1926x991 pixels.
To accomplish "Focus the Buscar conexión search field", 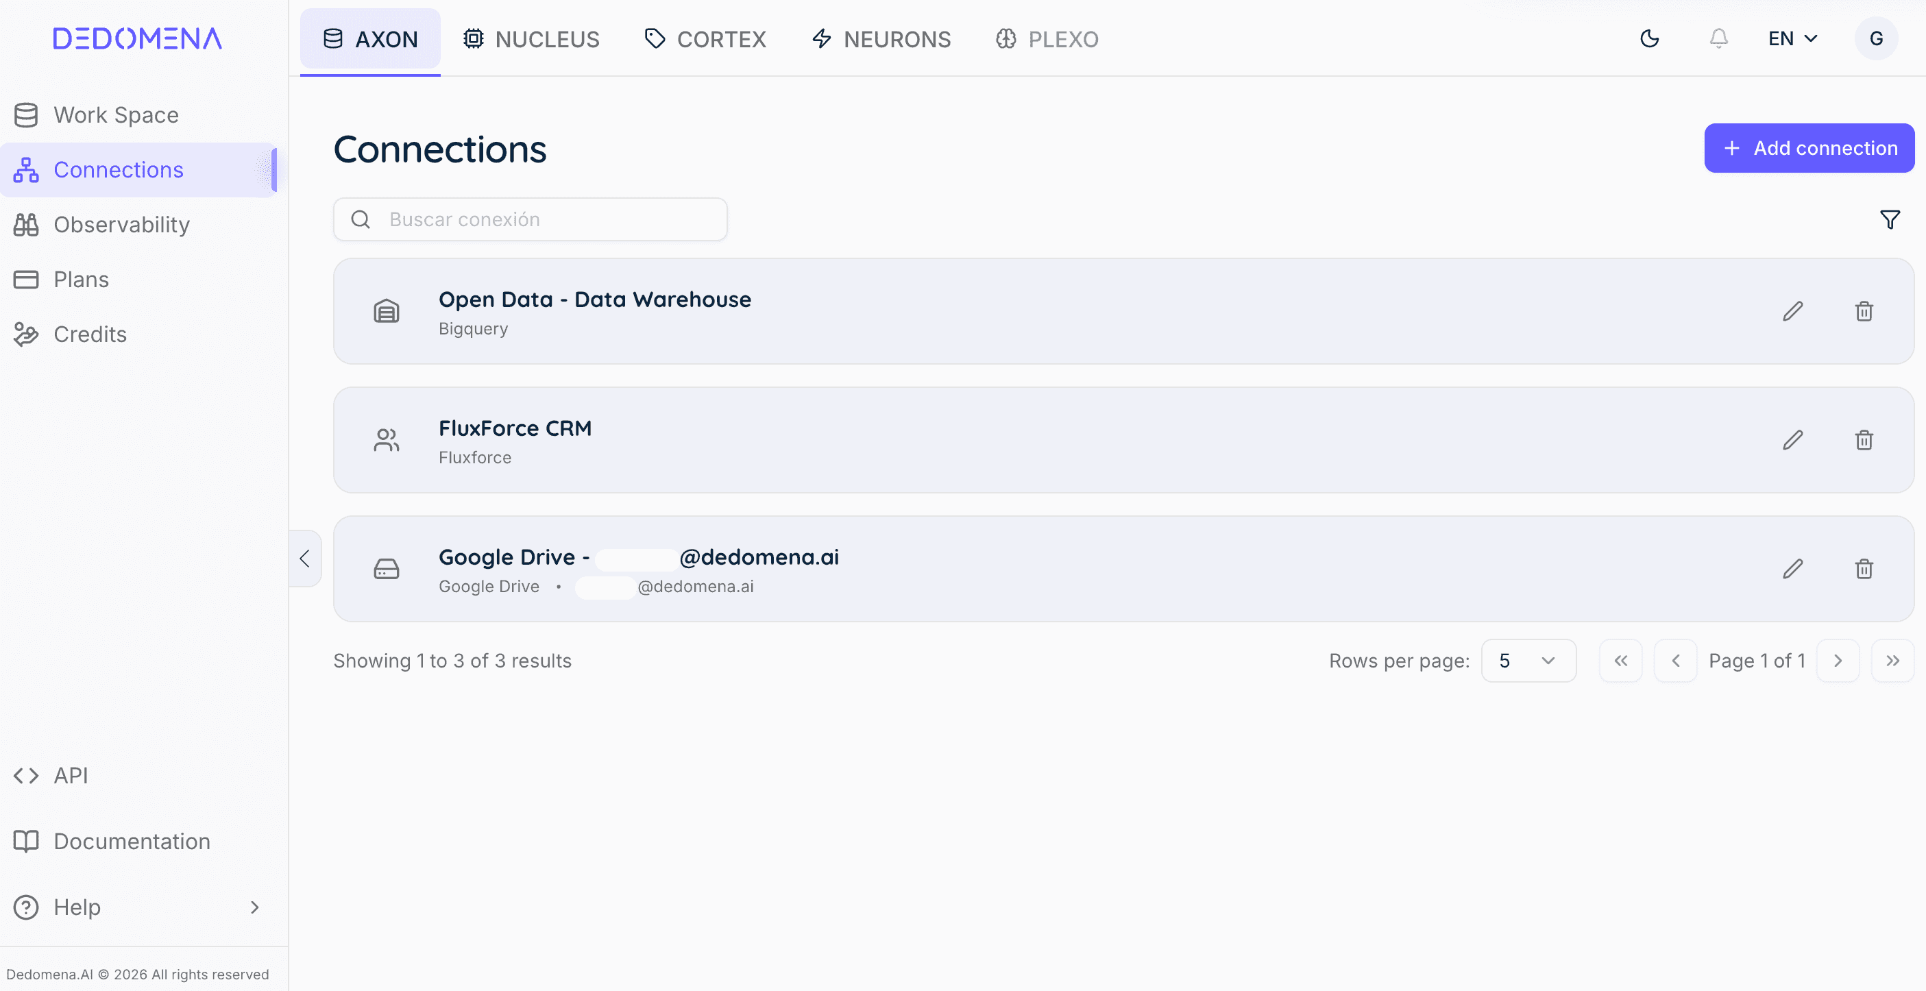I will coord(530,219).
